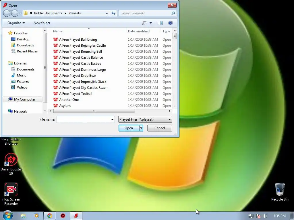Click the Open button's split arrow
Screen dimensions: 294x220
pyautogui.click(x=141, y=128)
